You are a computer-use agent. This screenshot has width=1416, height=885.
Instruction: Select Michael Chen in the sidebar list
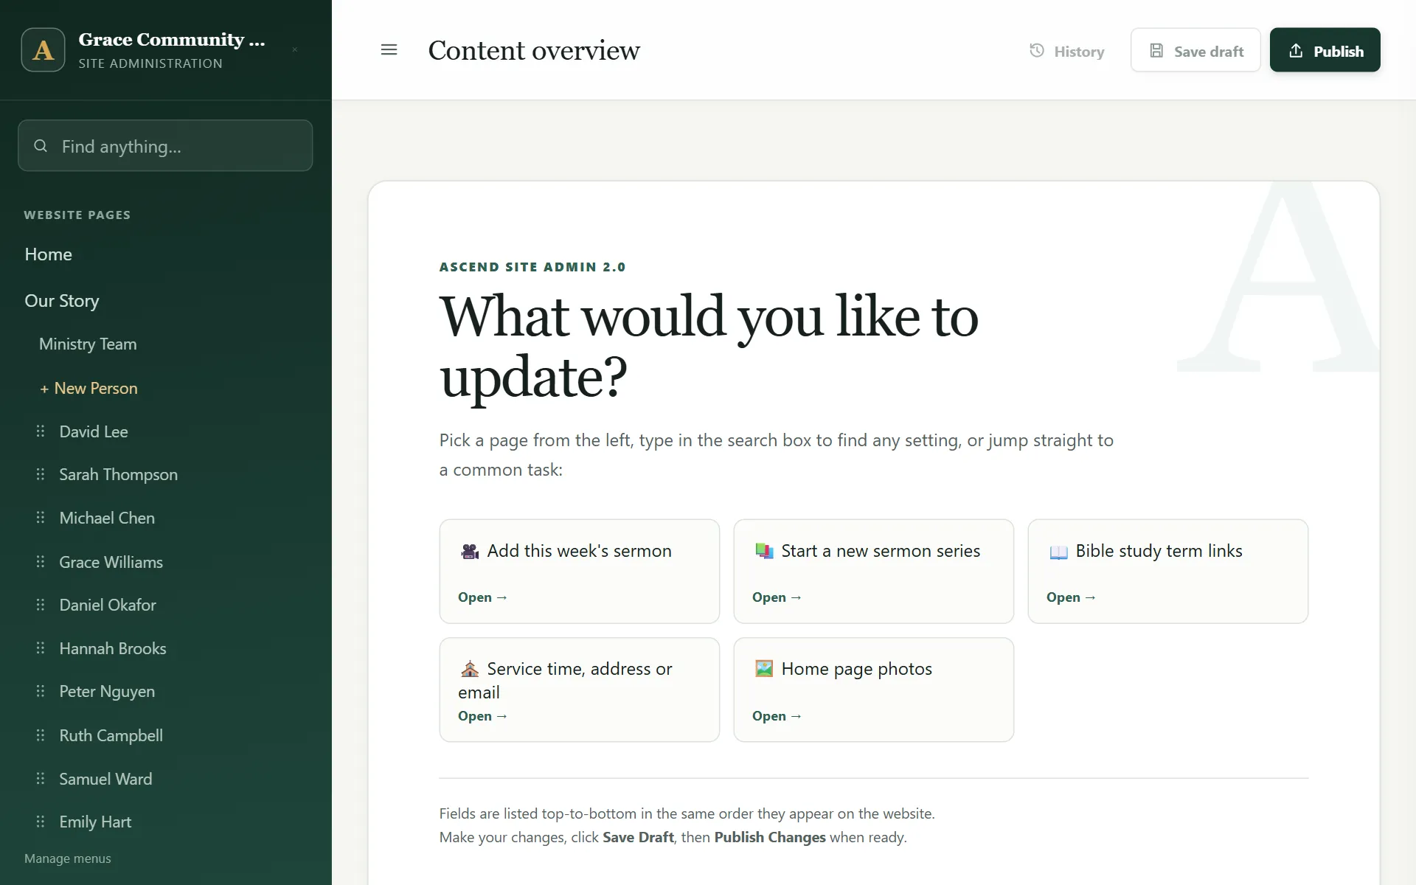[107, 518]
